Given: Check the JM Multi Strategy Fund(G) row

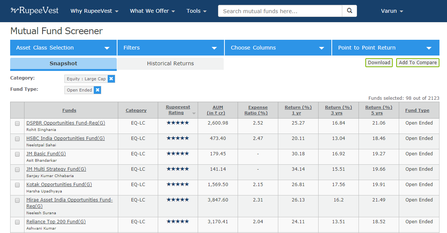Looking at the screenshot, I should pyautogui.click(x=17, y=170).
